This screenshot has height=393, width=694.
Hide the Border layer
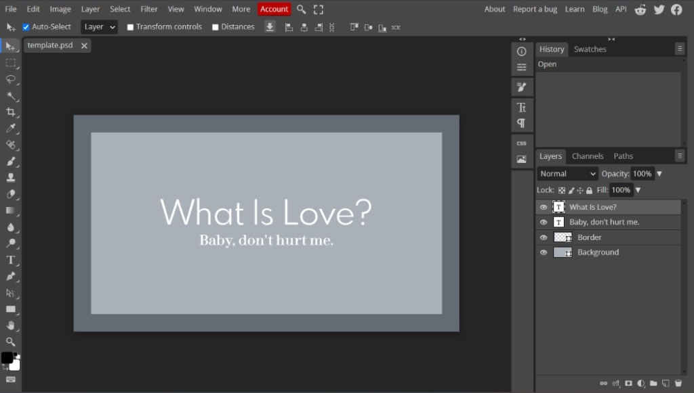tap(544, 237)
